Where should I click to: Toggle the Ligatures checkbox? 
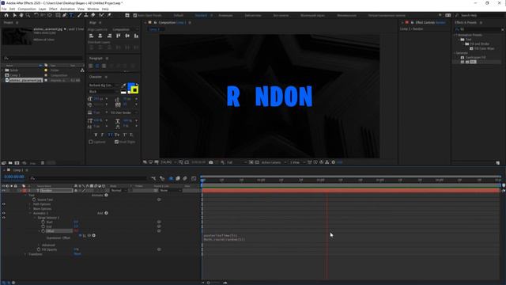pyautogui.click(x=91, y=142)
